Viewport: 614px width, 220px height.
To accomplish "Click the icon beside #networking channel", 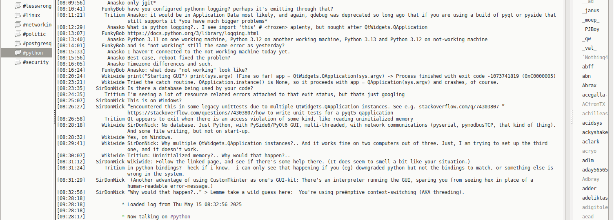I will coord(18,25).
